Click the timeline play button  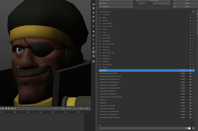pyautogui.click(x=9, y=109)
